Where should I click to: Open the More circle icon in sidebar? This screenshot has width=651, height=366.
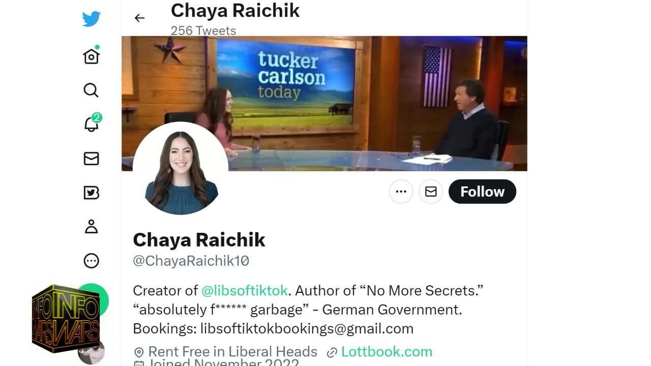pos(91,261)
